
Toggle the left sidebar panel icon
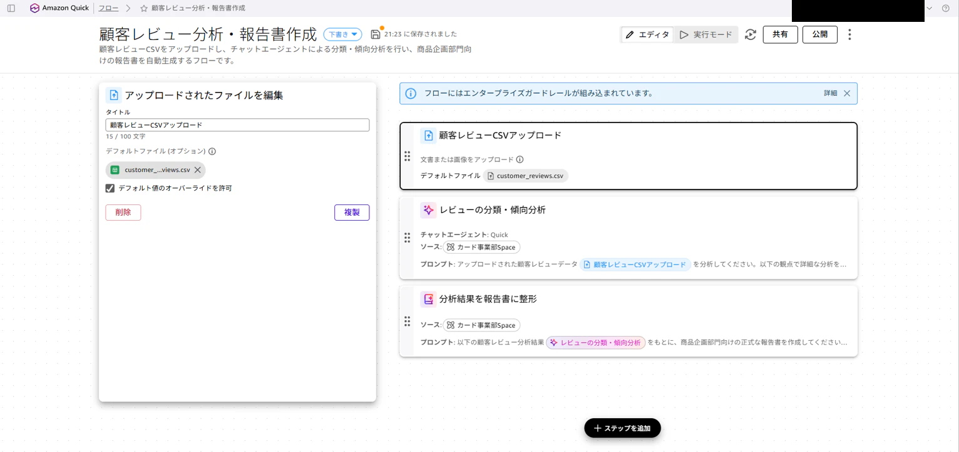point(11,8)
